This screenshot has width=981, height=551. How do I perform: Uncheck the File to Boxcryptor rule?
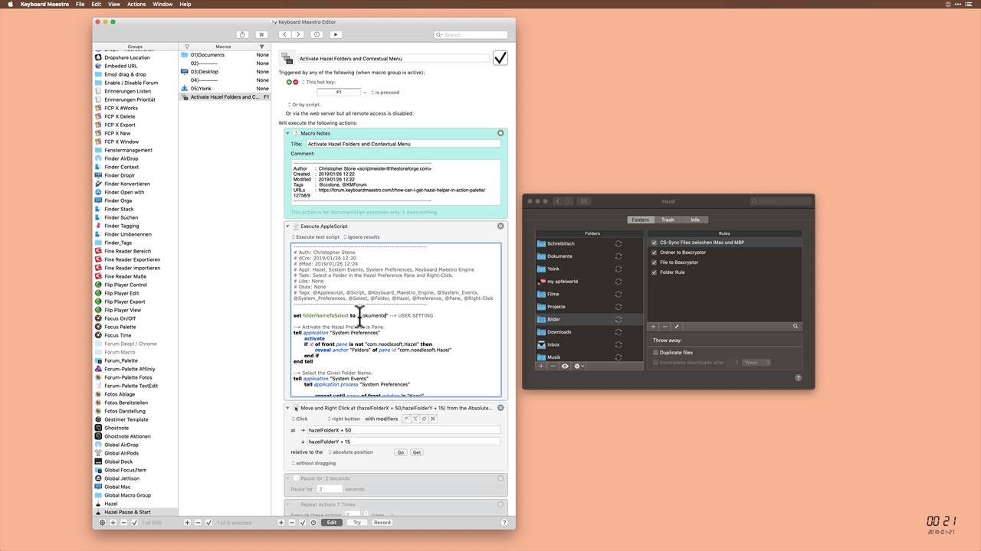click(654, 262)
